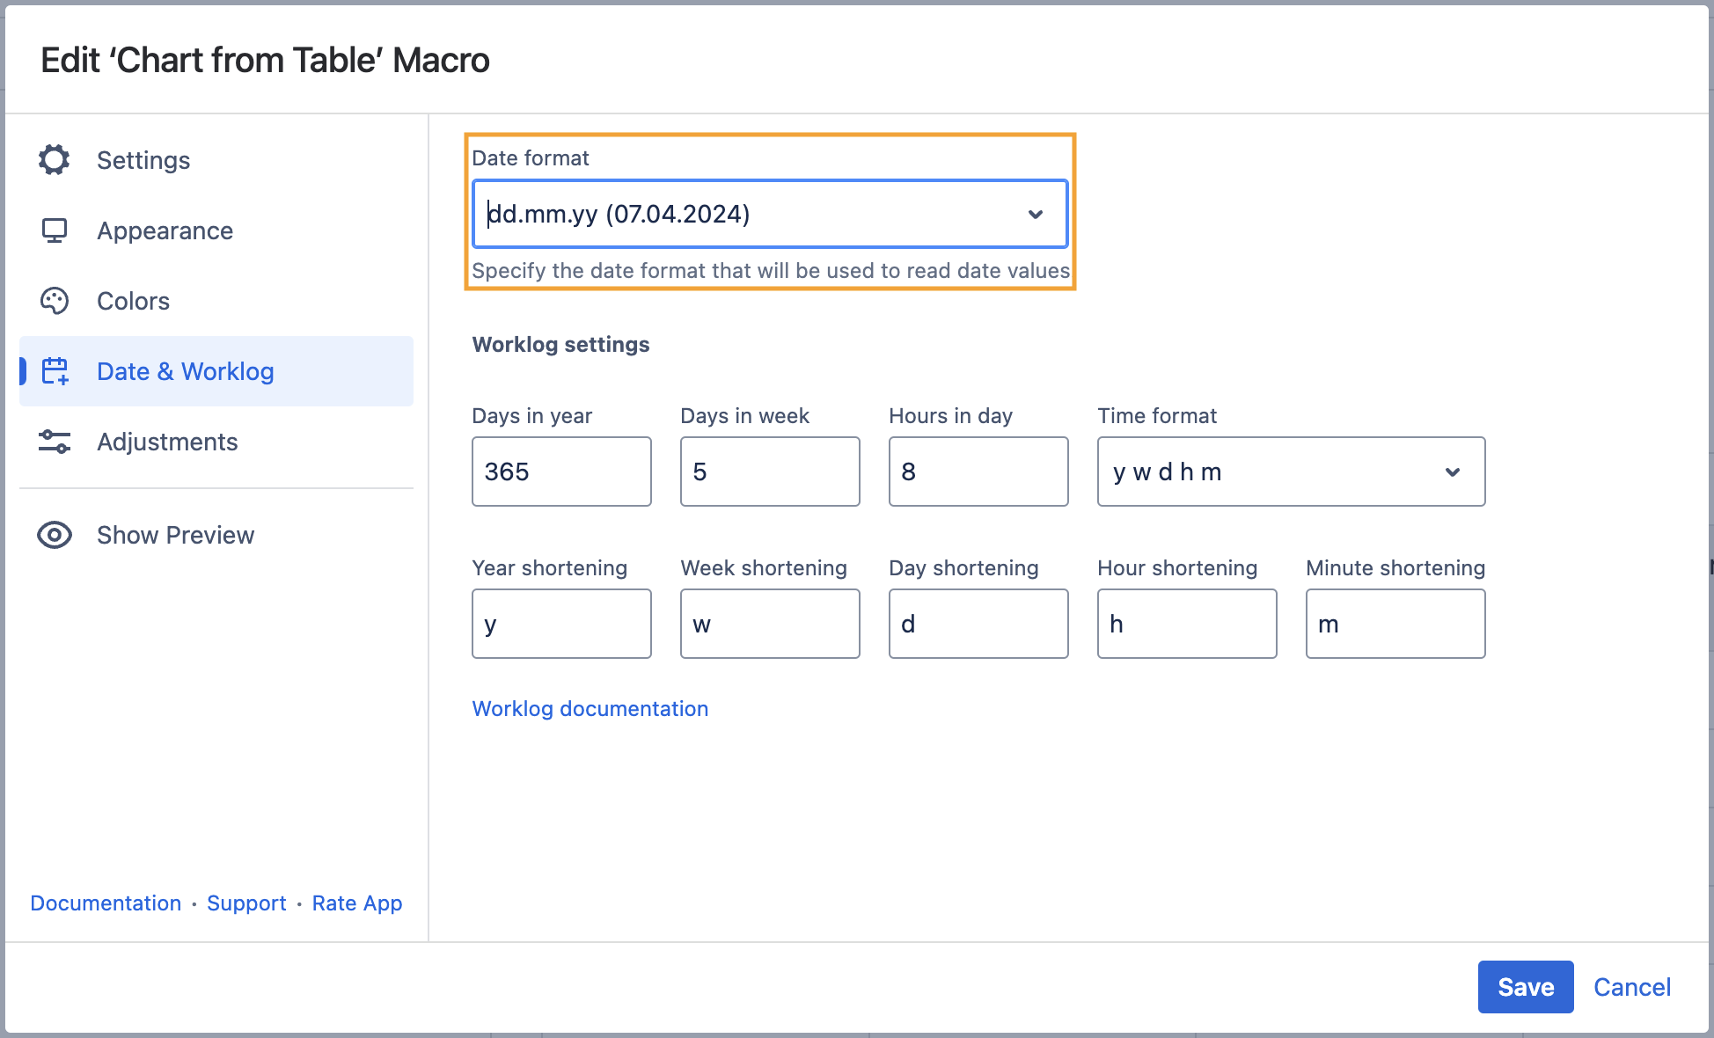The image size is (1714, 1038).
Task: Open the Colors section
Action: tap(133, 301)
